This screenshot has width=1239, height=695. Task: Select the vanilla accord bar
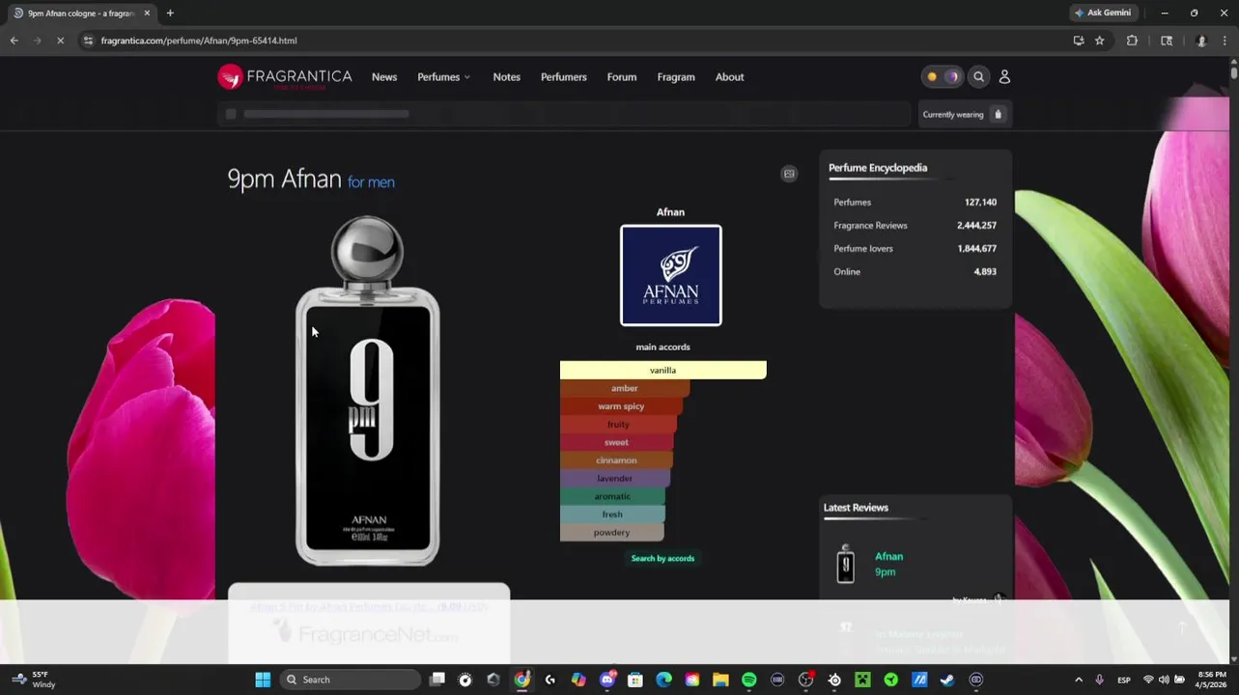click(x=663, y=370)
